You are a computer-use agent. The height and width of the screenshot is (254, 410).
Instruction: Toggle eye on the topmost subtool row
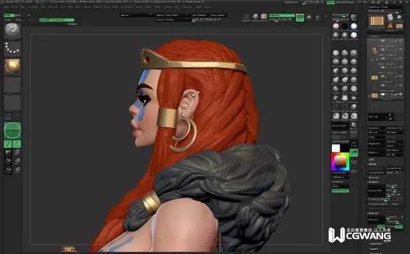point(400,40)
